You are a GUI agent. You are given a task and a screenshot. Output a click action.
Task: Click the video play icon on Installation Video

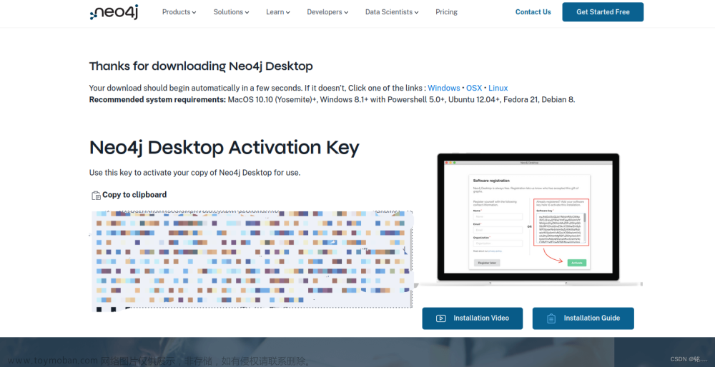441,318
